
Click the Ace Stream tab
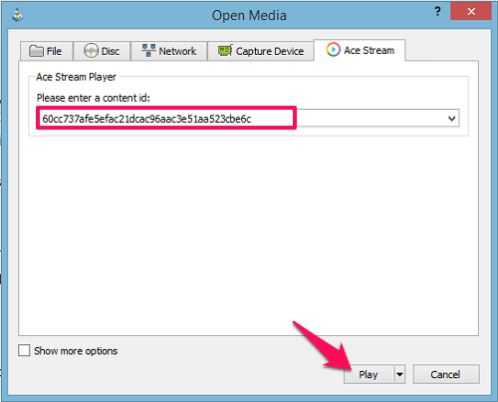pyautogui.click(x=360, y=50)
